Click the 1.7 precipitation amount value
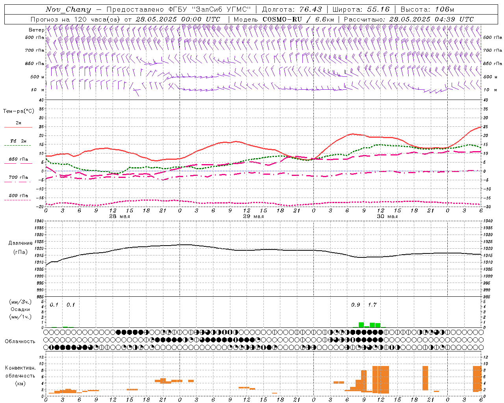504x403 pixels. [x=372, y=305]
